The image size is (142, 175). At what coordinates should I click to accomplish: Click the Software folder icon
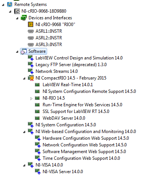pos(24,51)
